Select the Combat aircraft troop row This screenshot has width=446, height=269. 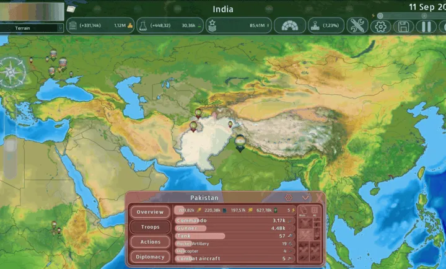pyautogui.click(x=235, y=258)
